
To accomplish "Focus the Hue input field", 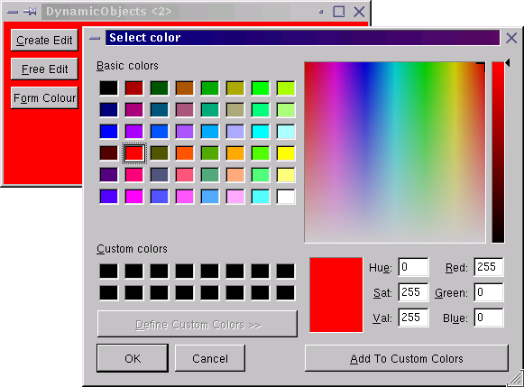I will [x=413, y=267].
